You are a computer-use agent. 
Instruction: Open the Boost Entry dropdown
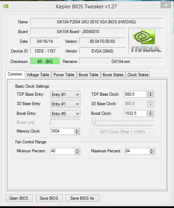point(65,113)
